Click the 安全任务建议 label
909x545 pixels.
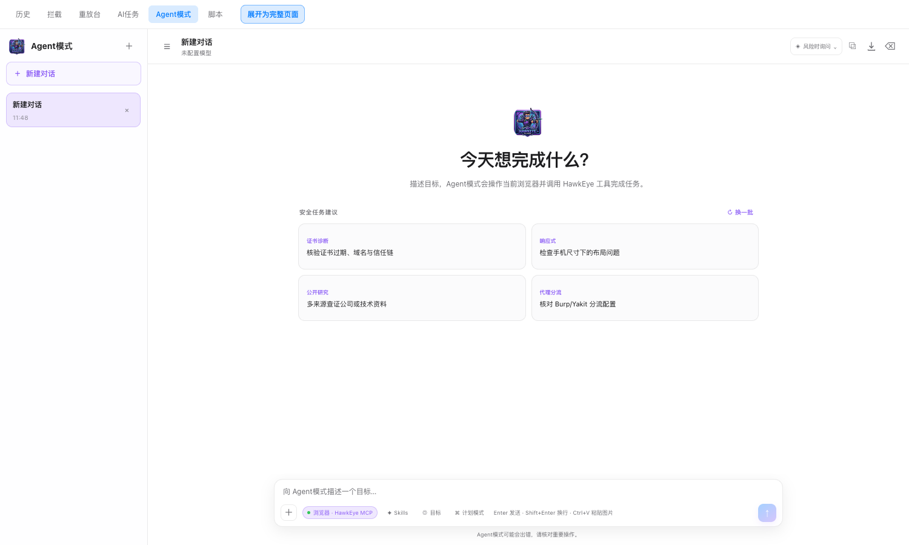[318, 213]
